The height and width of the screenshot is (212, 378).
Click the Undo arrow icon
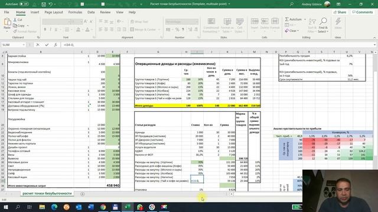50,4
